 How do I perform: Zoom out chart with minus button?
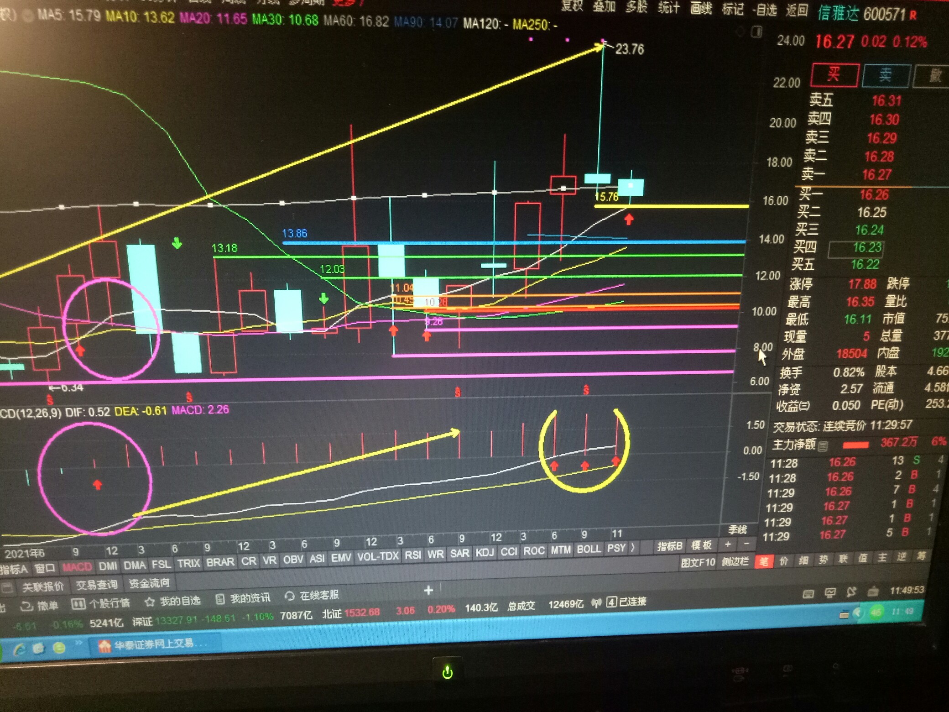pos(746,544)
